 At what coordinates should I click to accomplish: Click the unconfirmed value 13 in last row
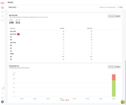pyautogui.click(x=91, y=59)
